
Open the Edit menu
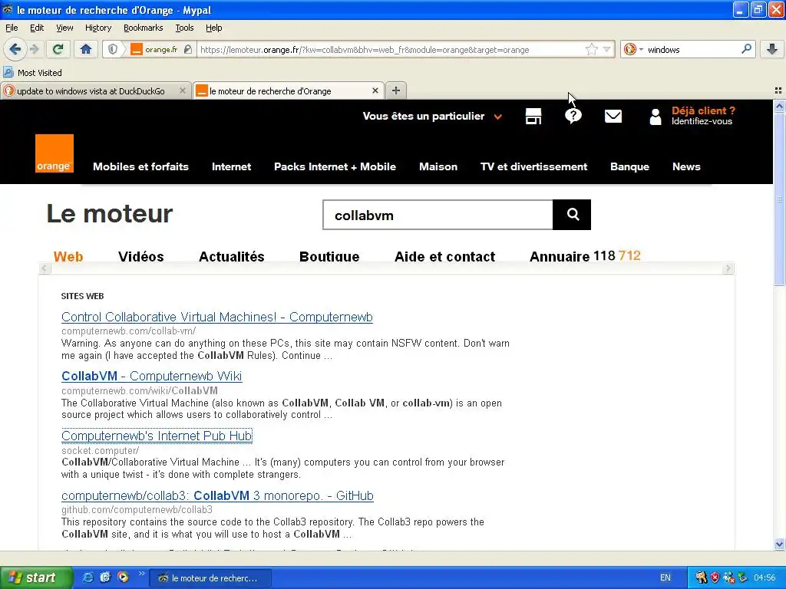(37, 28)
